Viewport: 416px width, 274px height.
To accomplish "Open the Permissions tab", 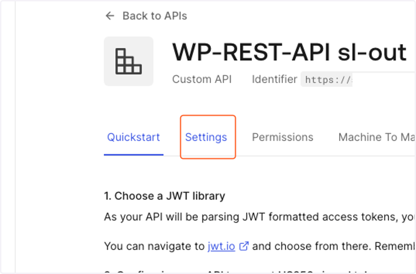I will click(x=283, y=137).
